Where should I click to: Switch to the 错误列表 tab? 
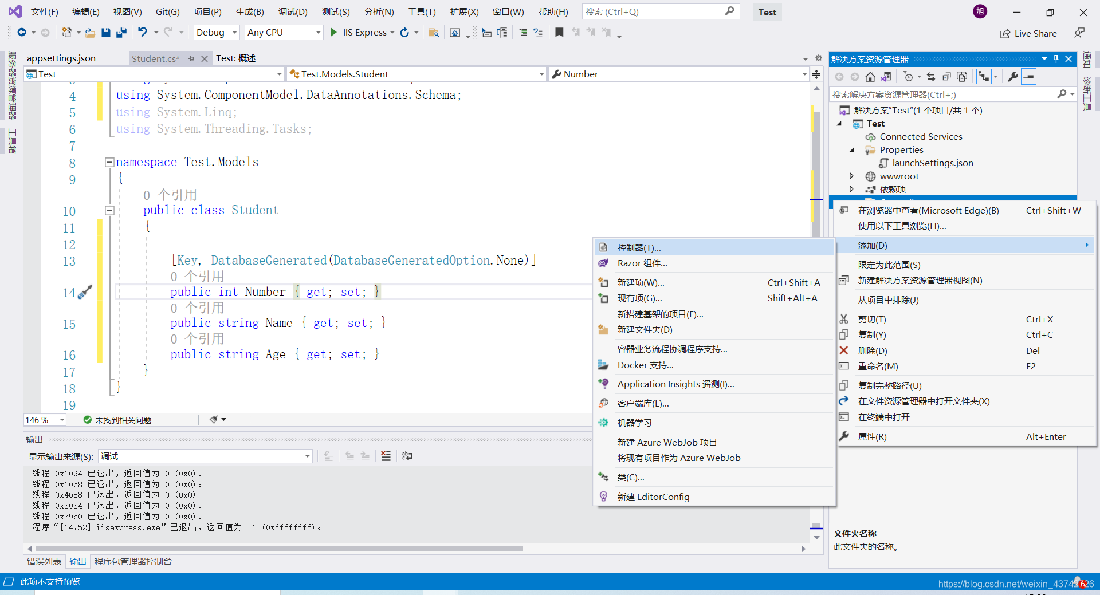tap(44, 562)
